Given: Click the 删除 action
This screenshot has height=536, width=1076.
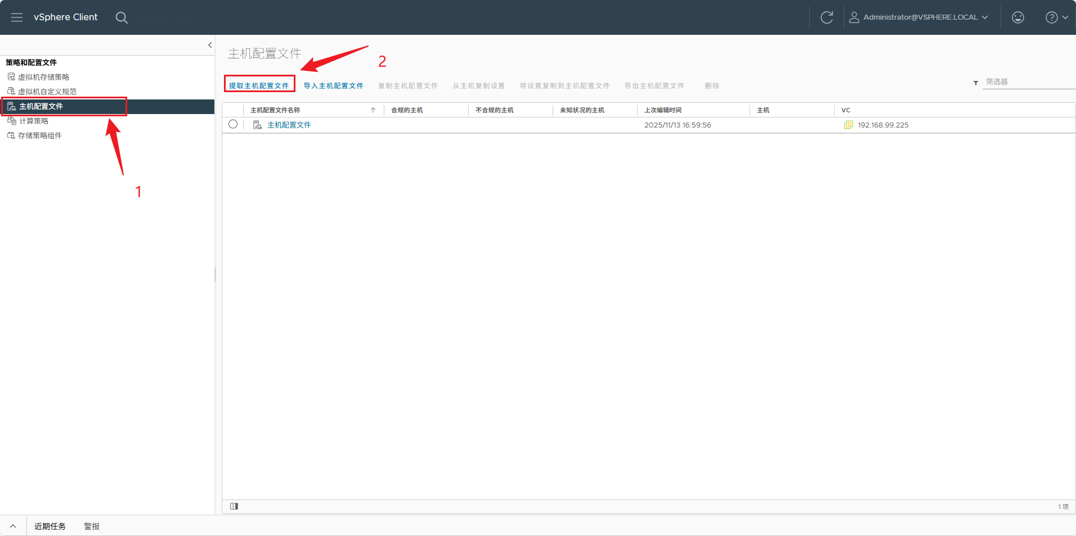Looking at the screenshot, I should click(x=712, y=86).
